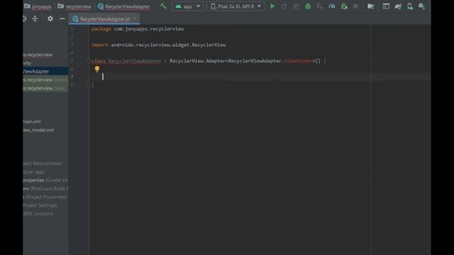Screen dimensions: 454x255
Task: Start debugging with the green bug icon
Action: (x=308, y=6)
